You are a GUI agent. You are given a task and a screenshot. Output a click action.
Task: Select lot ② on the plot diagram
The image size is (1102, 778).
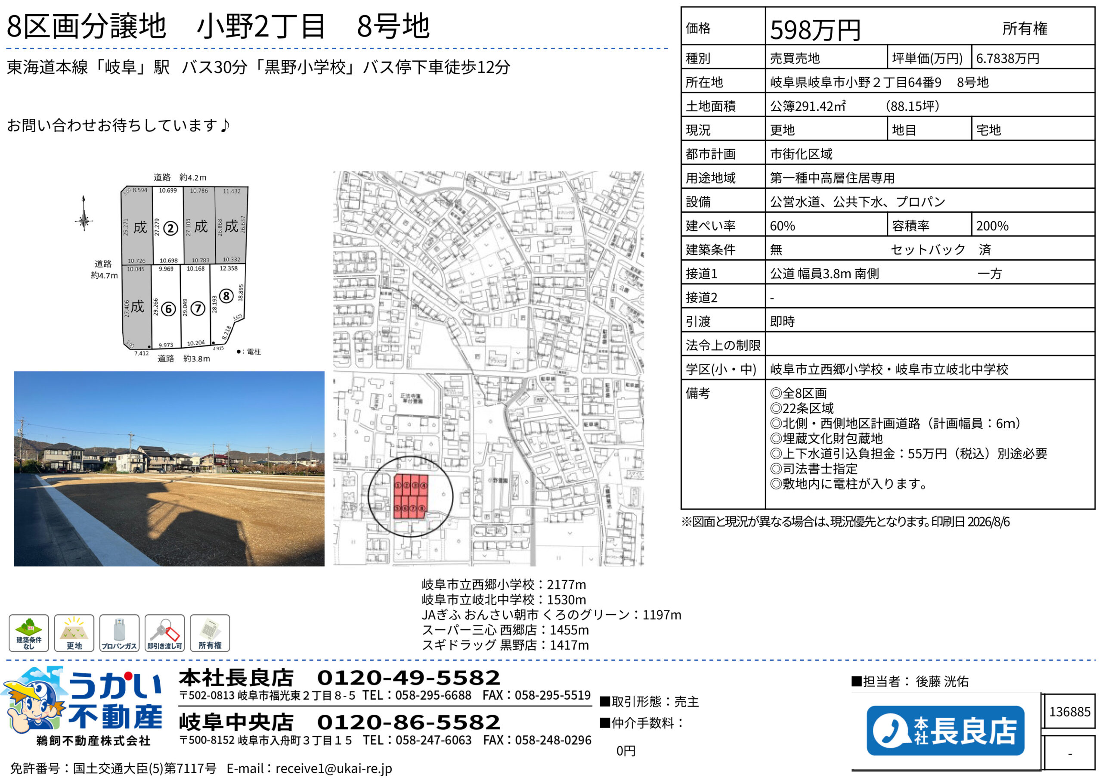[171, 228]
